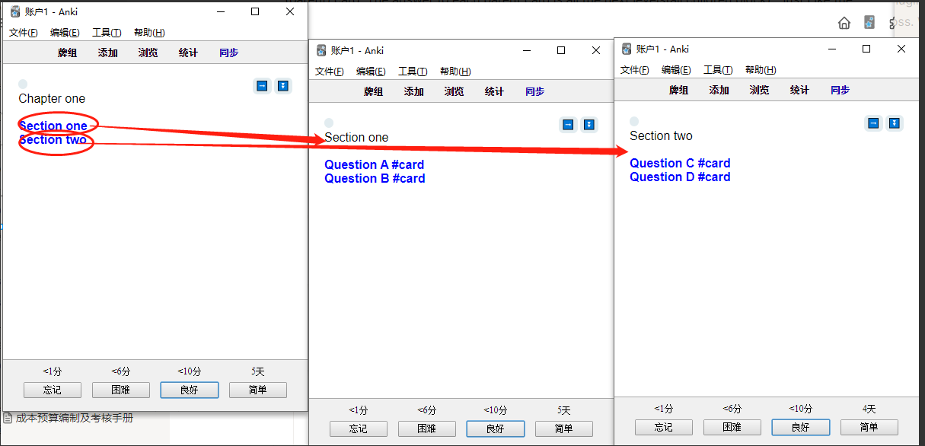This screenshot has width=925, height=446.
Task: Click the extension icon beside home icon
Action: [x=869, y=23]
